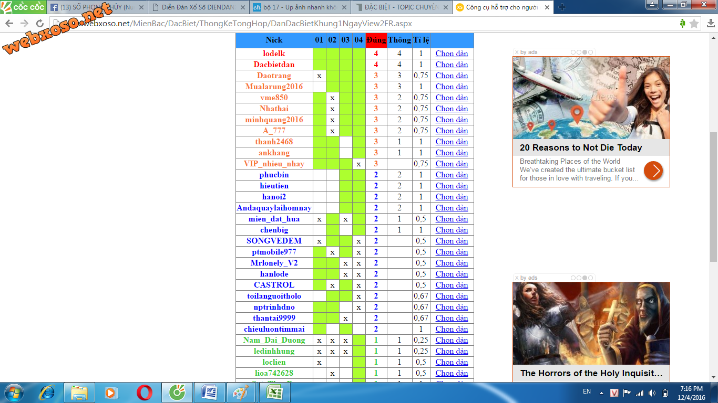Click the page's vertical scrollbar thumb

click(713, 197)
